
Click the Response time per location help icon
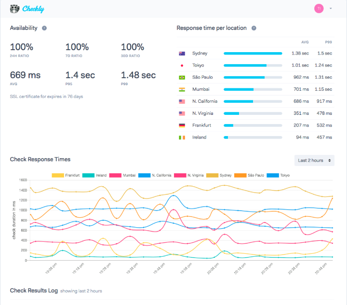coord(254,28)
